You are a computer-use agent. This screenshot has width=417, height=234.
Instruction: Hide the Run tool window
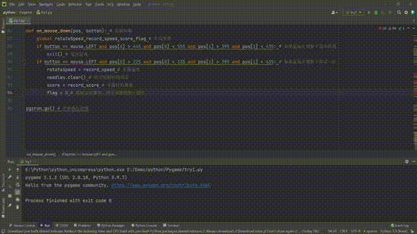point(414,161)
